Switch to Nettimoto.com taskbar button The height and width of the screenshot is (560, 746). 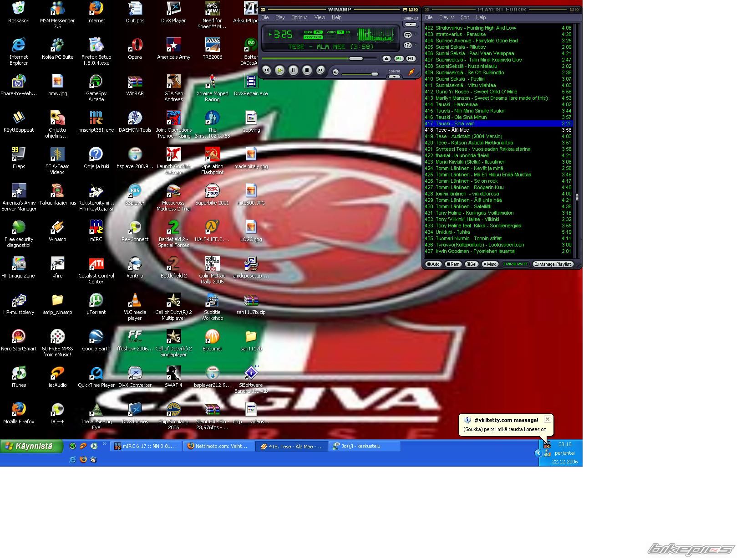[219, 446]
